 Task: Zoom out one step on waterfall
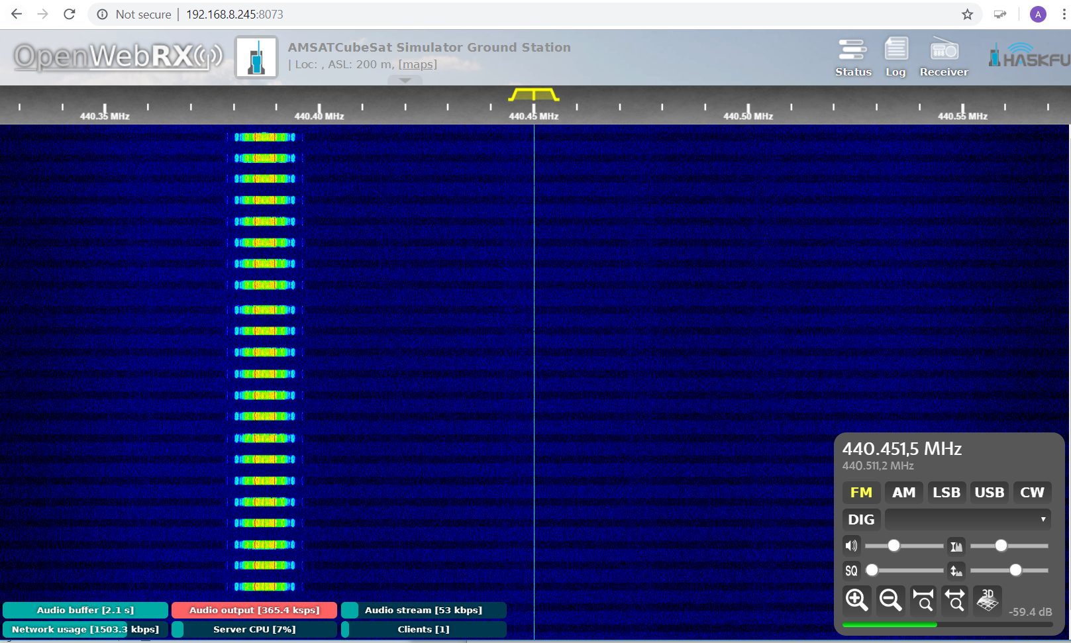(x=890, y=600)
